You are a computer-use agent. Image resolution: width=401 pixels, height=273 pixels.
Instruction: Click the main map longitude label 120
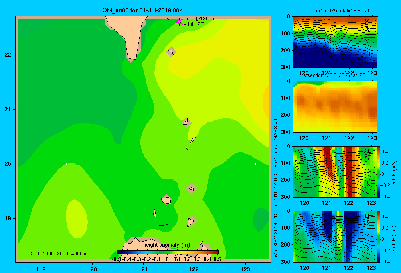pos(92,269)
